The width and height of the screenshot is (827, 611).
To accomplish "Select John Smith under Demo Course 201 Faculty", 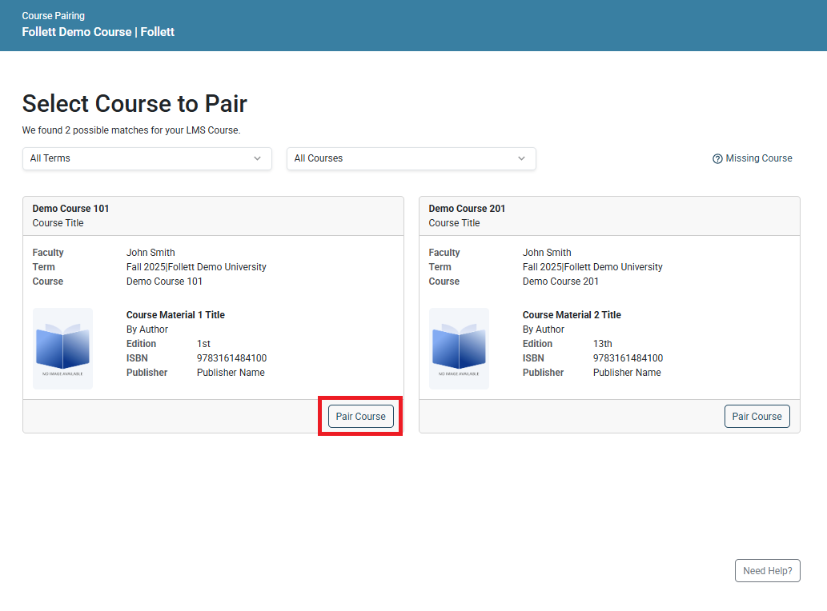I will pyautogui.click(x=547, y=252).
